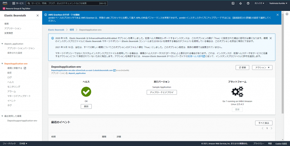Open 設定 in the sidebar

coord(9,73)
